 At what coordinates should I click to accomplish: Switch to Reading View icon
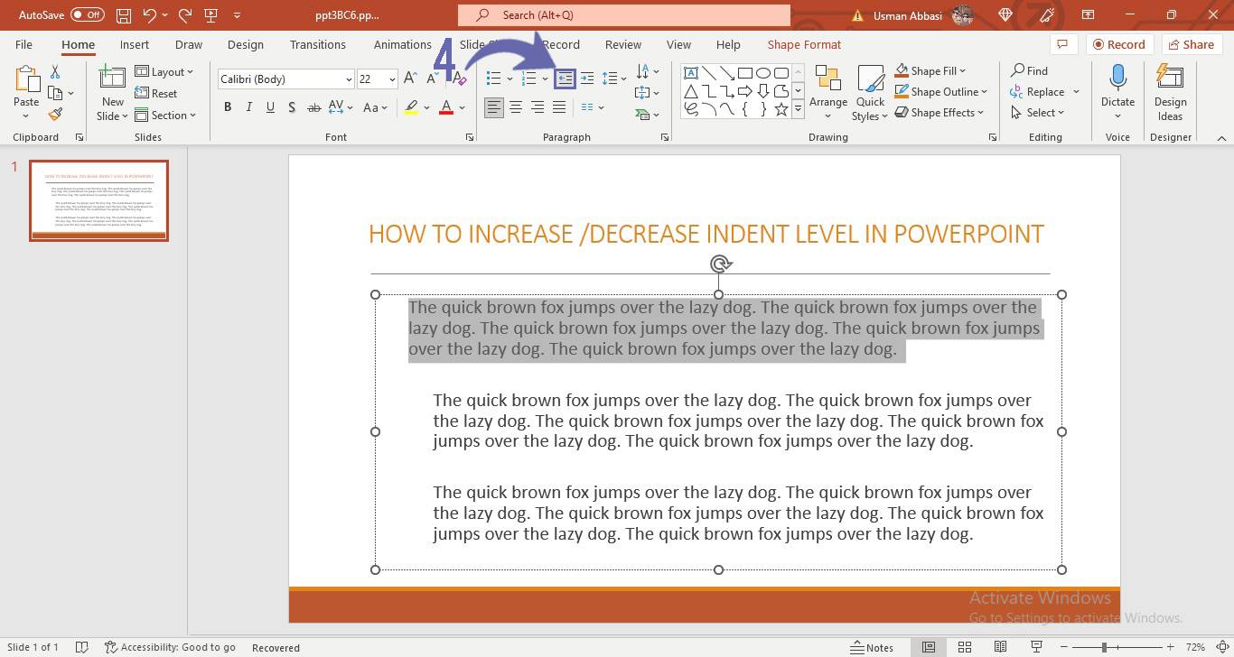coord(1000,647)
